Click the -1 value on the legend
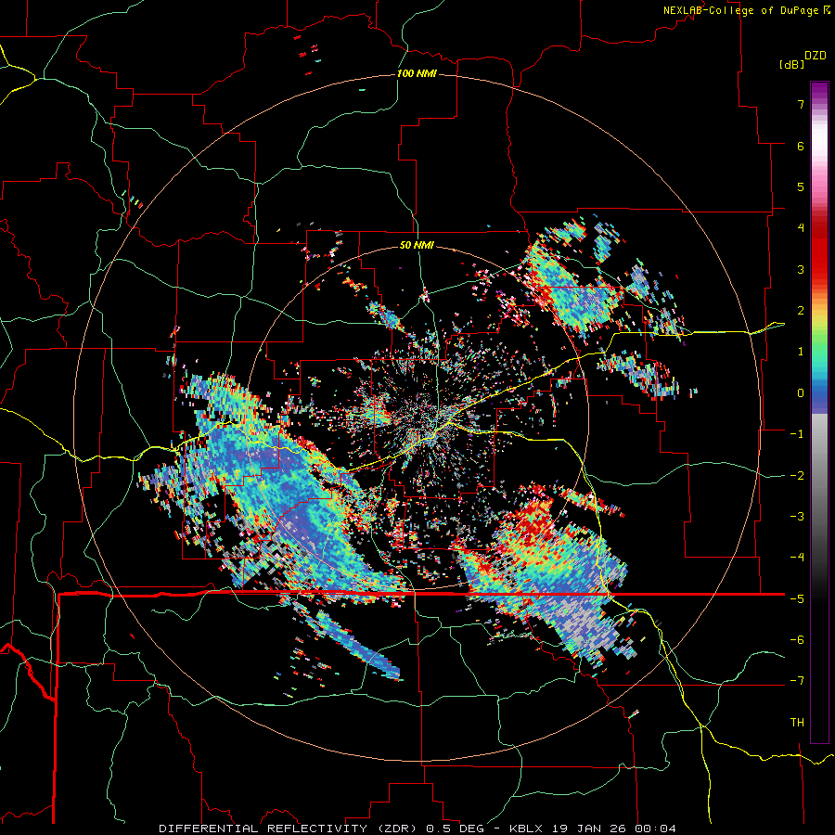 coord(797,434)
